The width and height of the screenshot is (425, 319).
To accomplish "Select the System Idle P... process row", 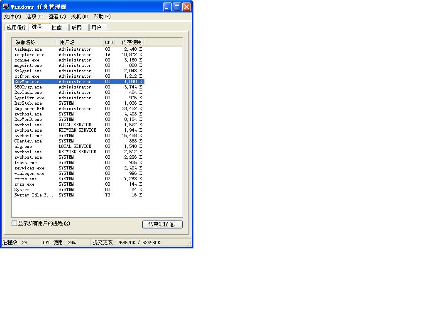I will coord(78,195).
